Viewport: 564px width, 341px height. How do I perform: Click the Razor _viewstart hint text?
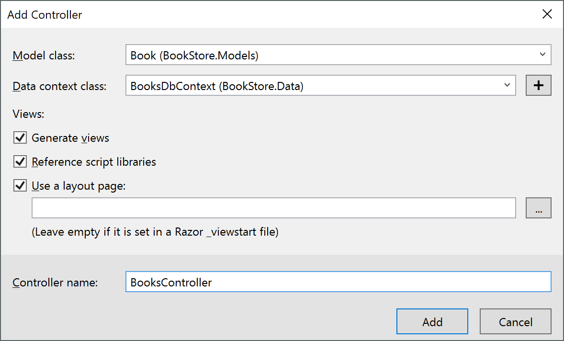(154, 232)
